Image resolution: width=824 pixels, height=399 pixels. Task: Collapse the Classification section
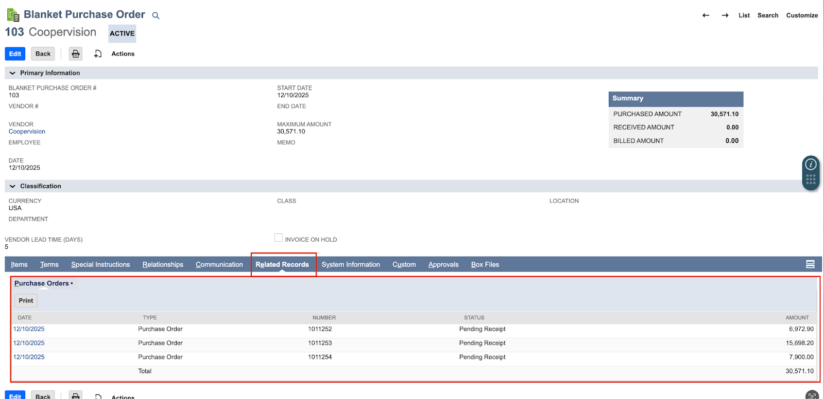pos(12,186)
